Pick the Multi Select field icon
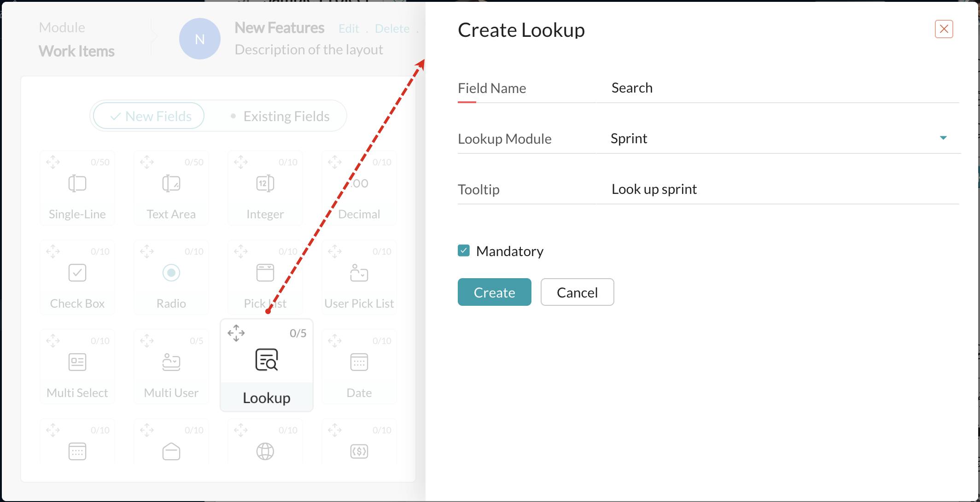This screenshot has width=980, height=502. pos(77,362)
